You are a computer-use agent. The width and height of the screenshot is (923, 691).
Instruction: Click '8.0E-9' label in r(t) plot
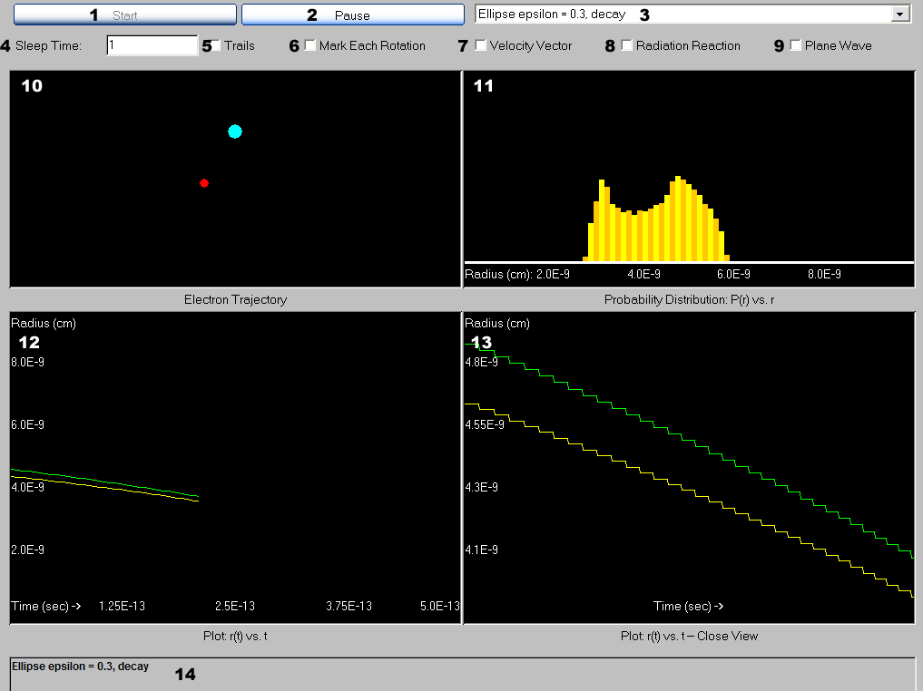[27, 362]
